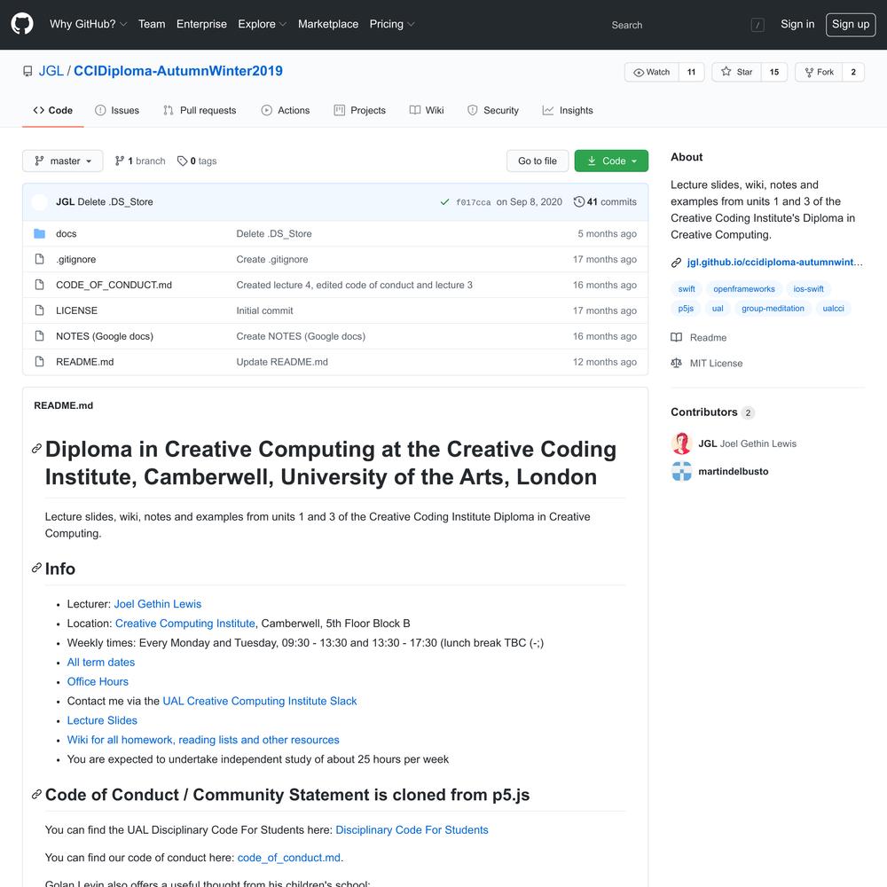Click the slash keyboard shortcut icon in search
887x887 pixels.
757,25
